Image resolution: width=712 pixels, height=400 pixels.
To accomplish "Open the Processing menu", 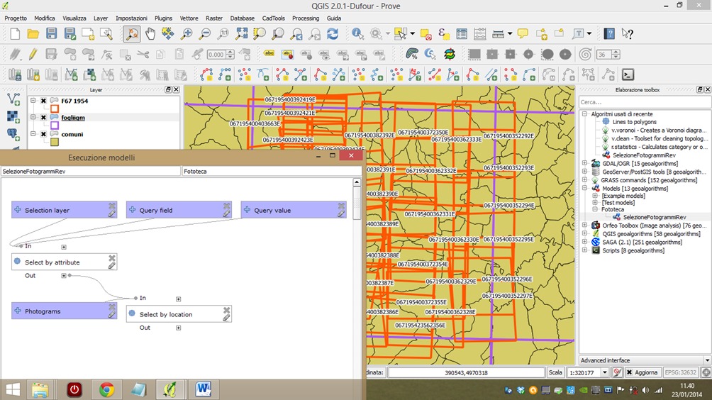I will pos(305,18).
